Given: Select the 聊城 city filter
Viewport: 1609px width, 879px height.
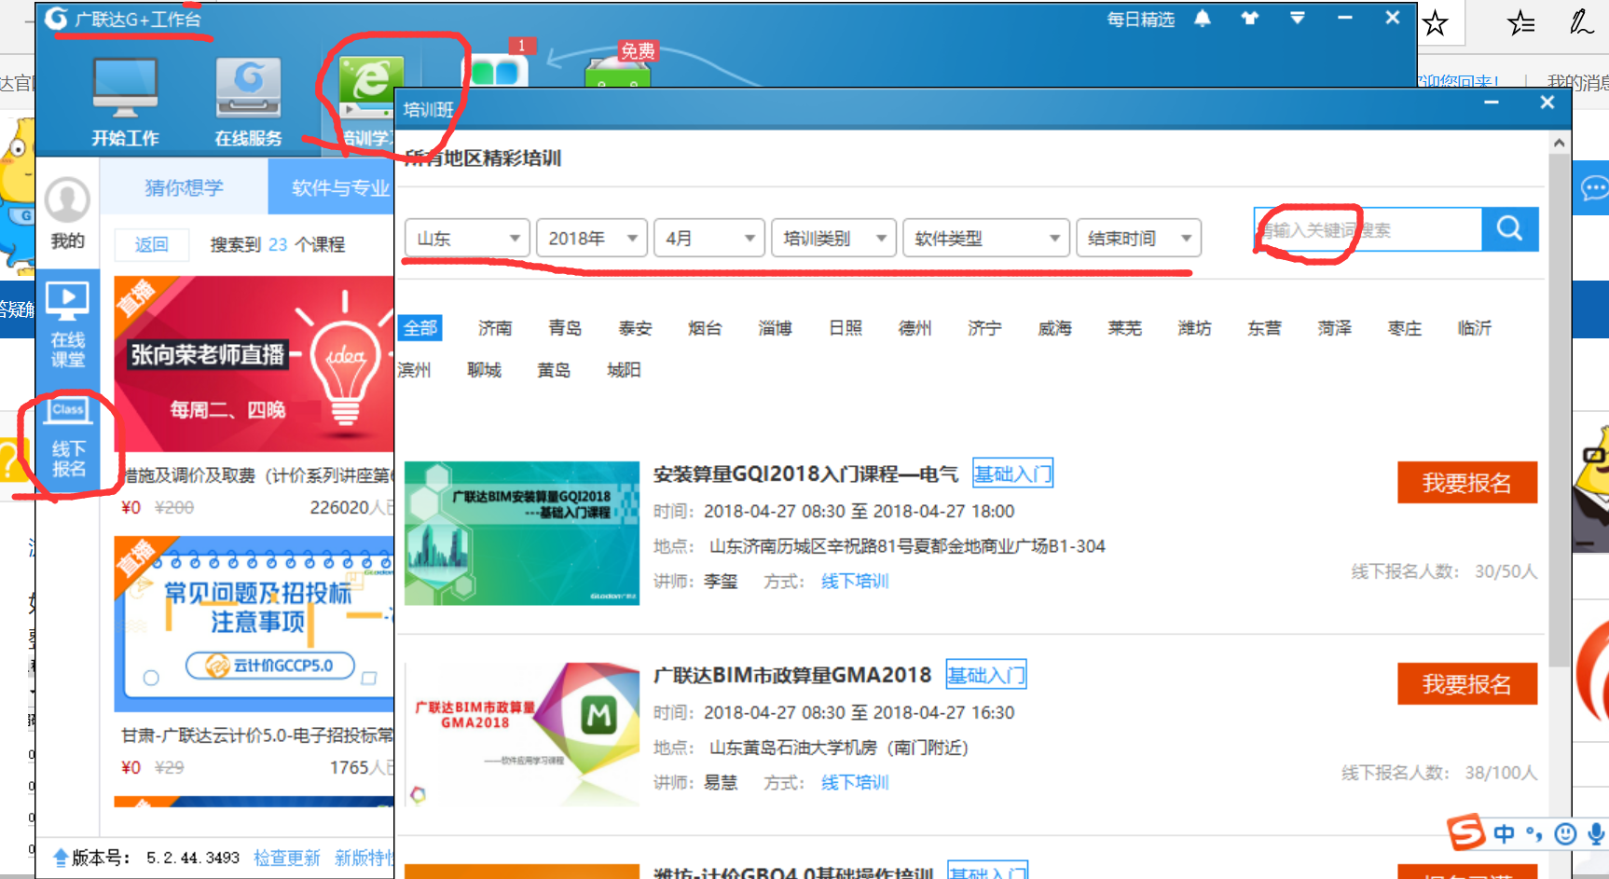Looking at the screenshot, I should [x=484, y=370].
